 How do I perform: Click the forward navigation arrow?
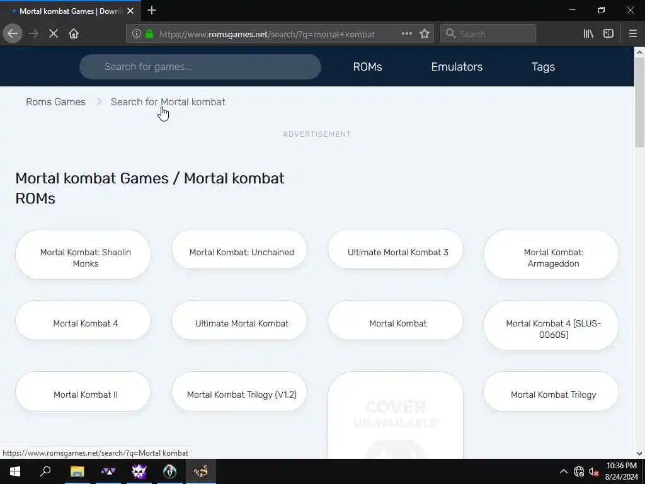coord(33,34)
